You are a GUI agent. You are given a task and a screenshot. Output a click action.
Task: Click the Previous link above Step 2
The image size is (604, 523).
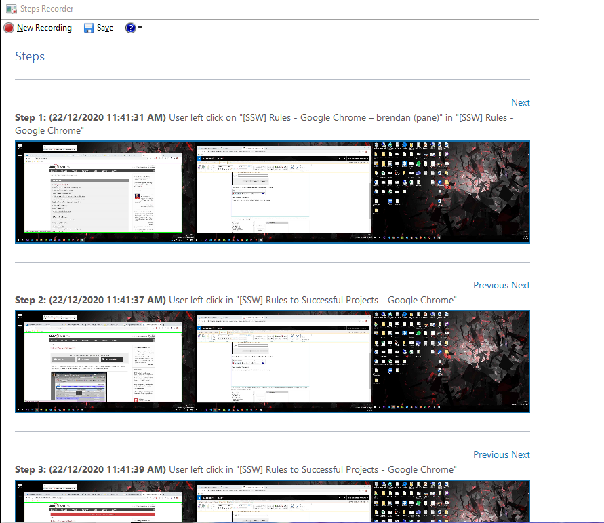tap(491, 285)
